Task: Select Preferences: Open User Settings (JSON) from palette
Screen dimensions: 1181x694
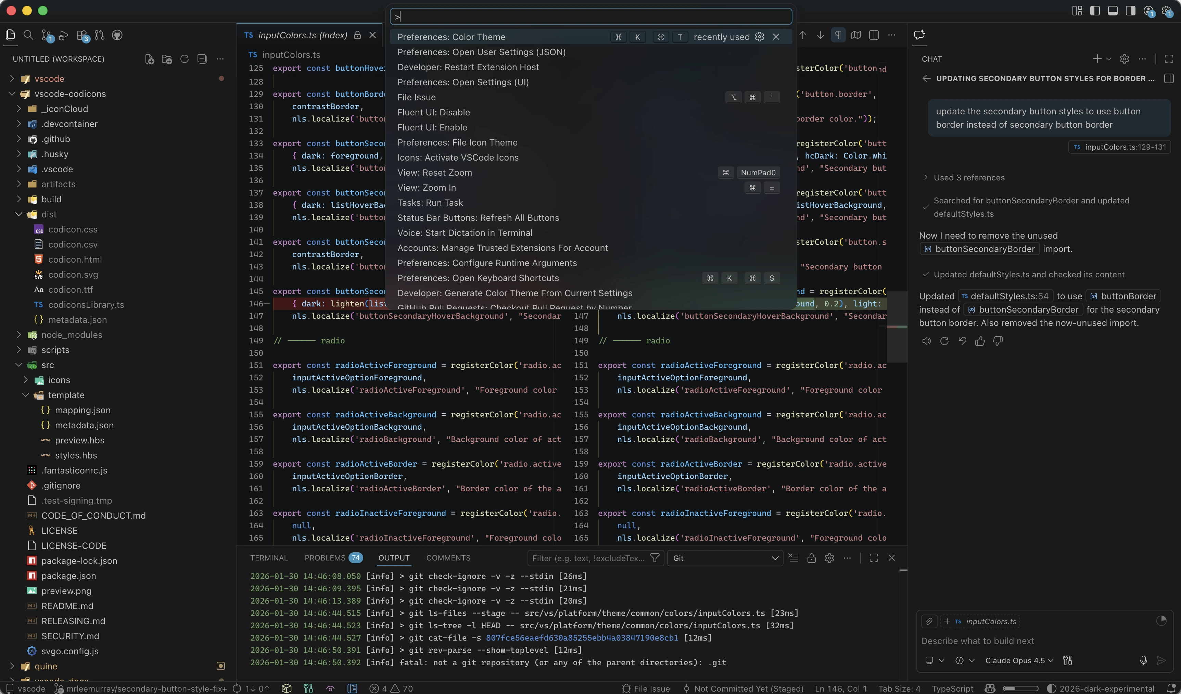Action: pyautogui.click(x=482, y=52)
